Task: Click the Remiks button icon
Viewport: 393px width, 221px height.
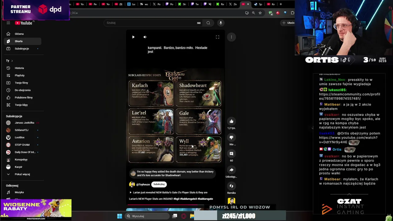Action: tap(232, 186)
